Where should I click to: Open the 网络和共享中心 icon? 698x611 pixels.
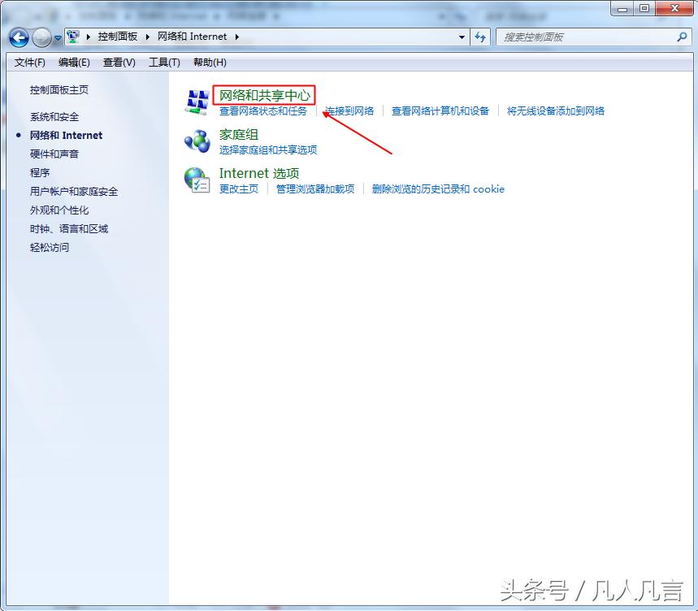coord(197,99)
